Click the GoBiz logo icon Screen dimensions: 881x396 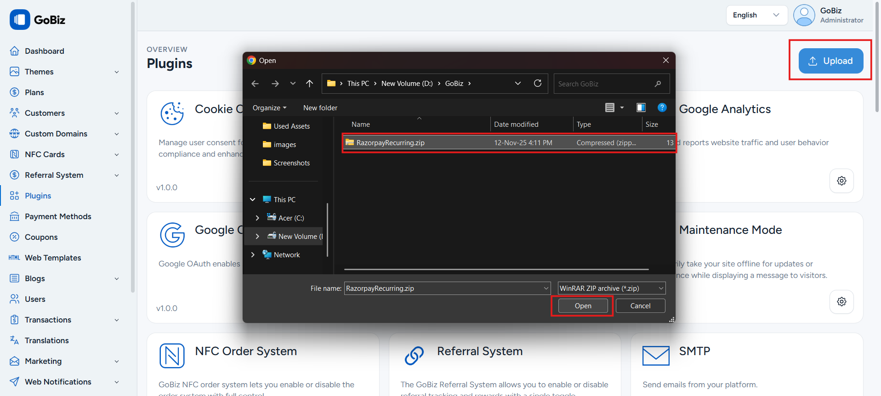point(20,20)
